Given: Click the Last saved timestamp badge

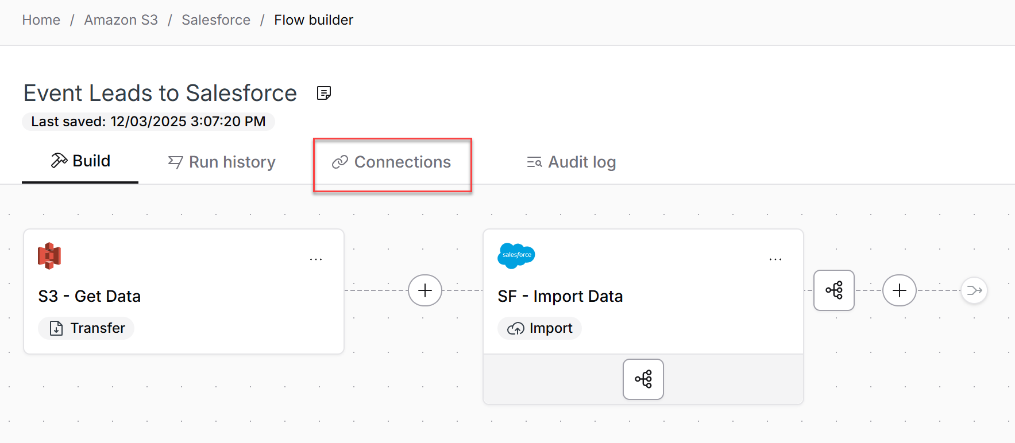Looking at the screenshot, I should (148, 122).
